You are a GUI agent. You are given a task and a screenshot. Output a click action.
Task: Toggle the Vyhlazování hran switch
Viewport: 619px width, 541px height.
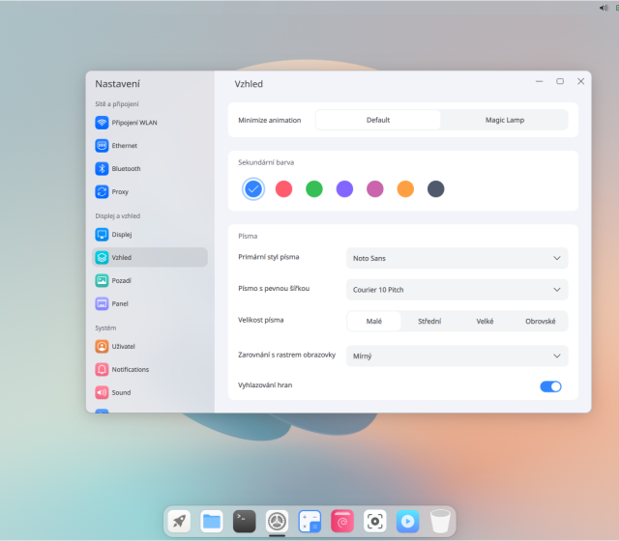(x=549, y=386)
